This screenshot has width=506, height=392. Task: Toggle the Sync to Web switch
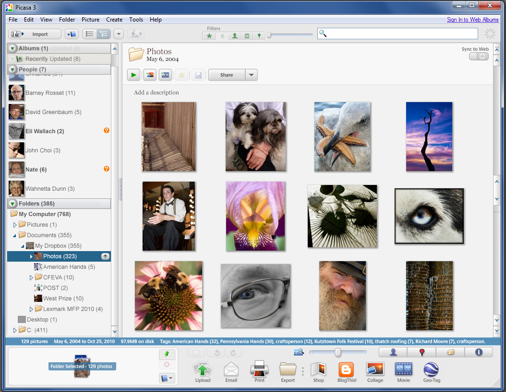(x=479, y=57)
